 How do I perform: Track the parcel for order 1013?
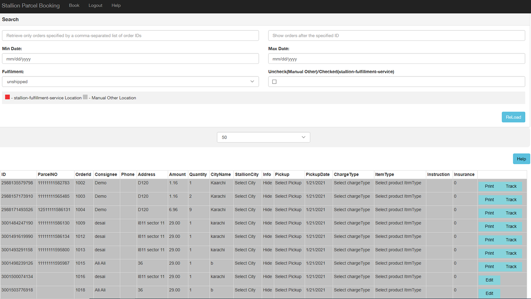511,253
